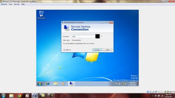Launch Internet Explorer in guest taskbar
This screenshot has width=175, height=98.
pos(48,84)
